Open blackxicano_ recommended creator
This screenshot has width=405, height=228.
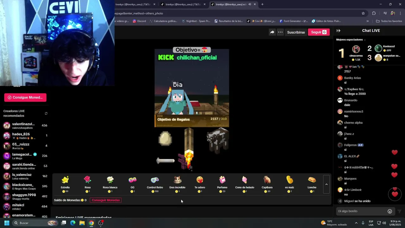coord(25,186)
